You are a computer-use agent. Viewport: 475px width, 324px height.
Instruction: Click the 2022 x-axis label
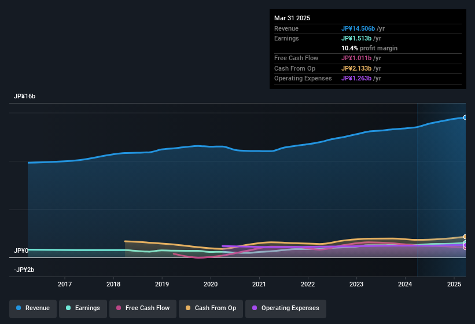tap(308, 284)
